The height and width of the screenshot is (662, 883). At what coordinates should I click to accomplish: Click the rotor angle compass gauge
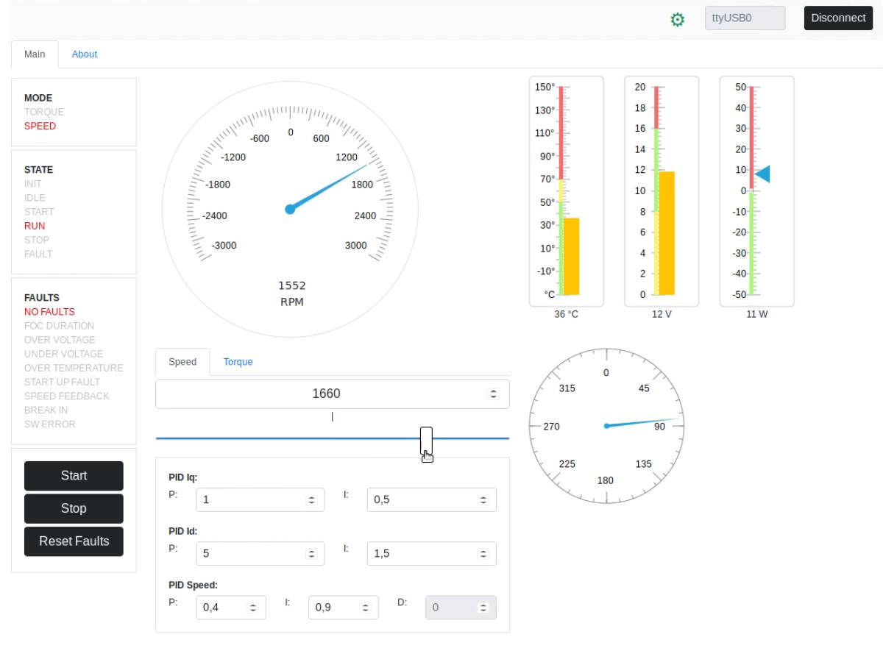pos(606,426)
